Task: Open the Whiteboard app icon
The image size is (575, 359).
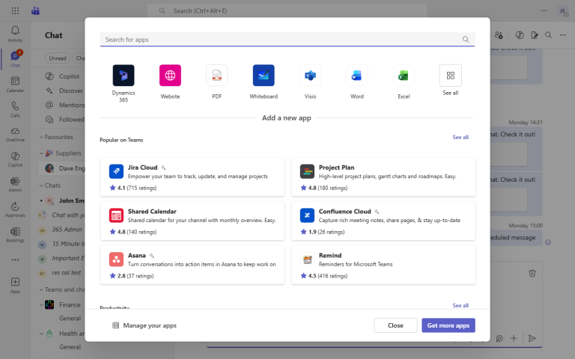Action: 264,76
